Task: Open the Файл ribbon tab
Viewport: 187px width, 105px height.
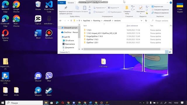Action: pyautogui.click(x=62, y=3)
